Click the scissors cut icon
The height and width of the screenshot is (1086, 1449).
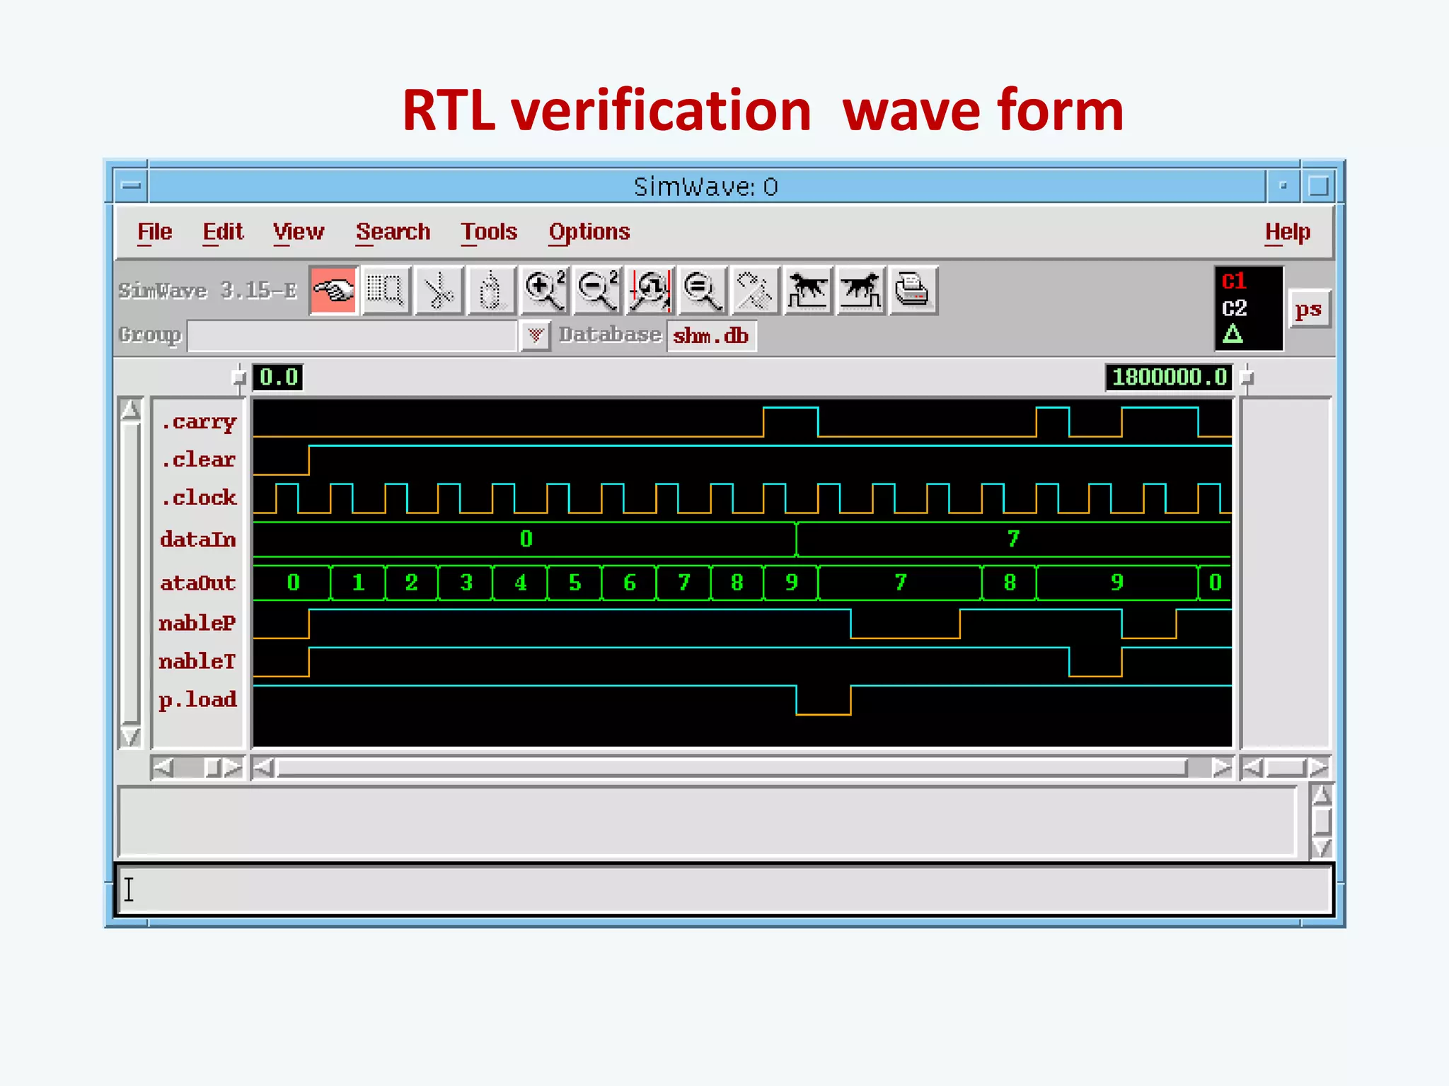[439, 290]
